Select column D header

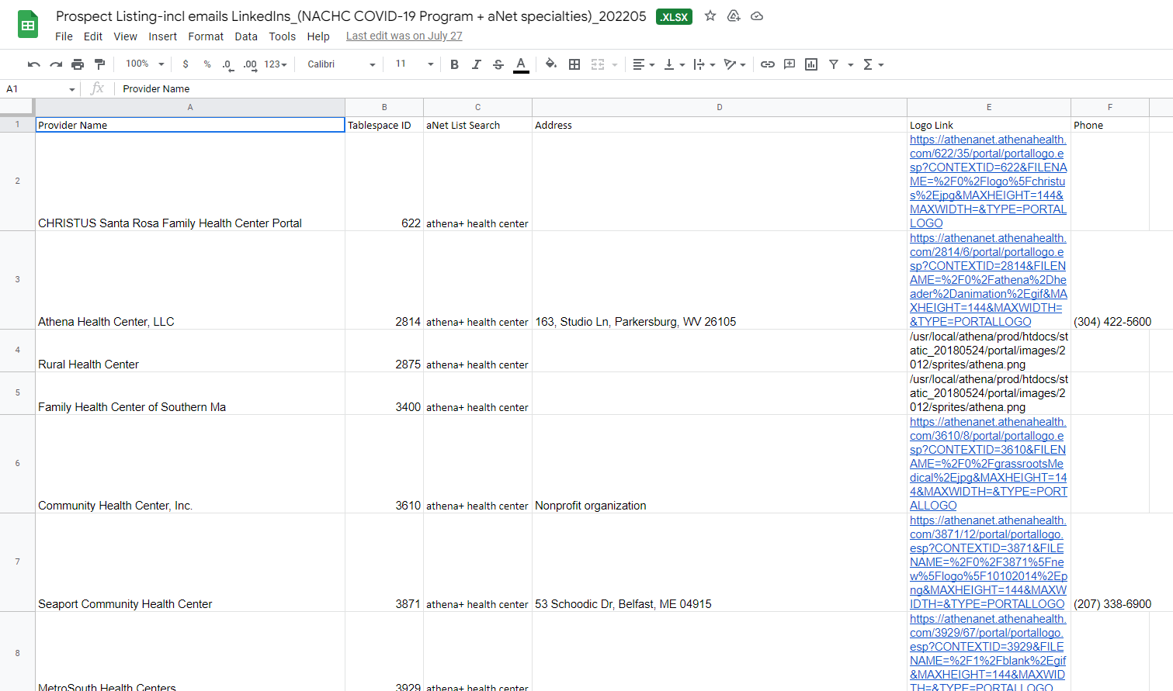click(x=720, y=108)
